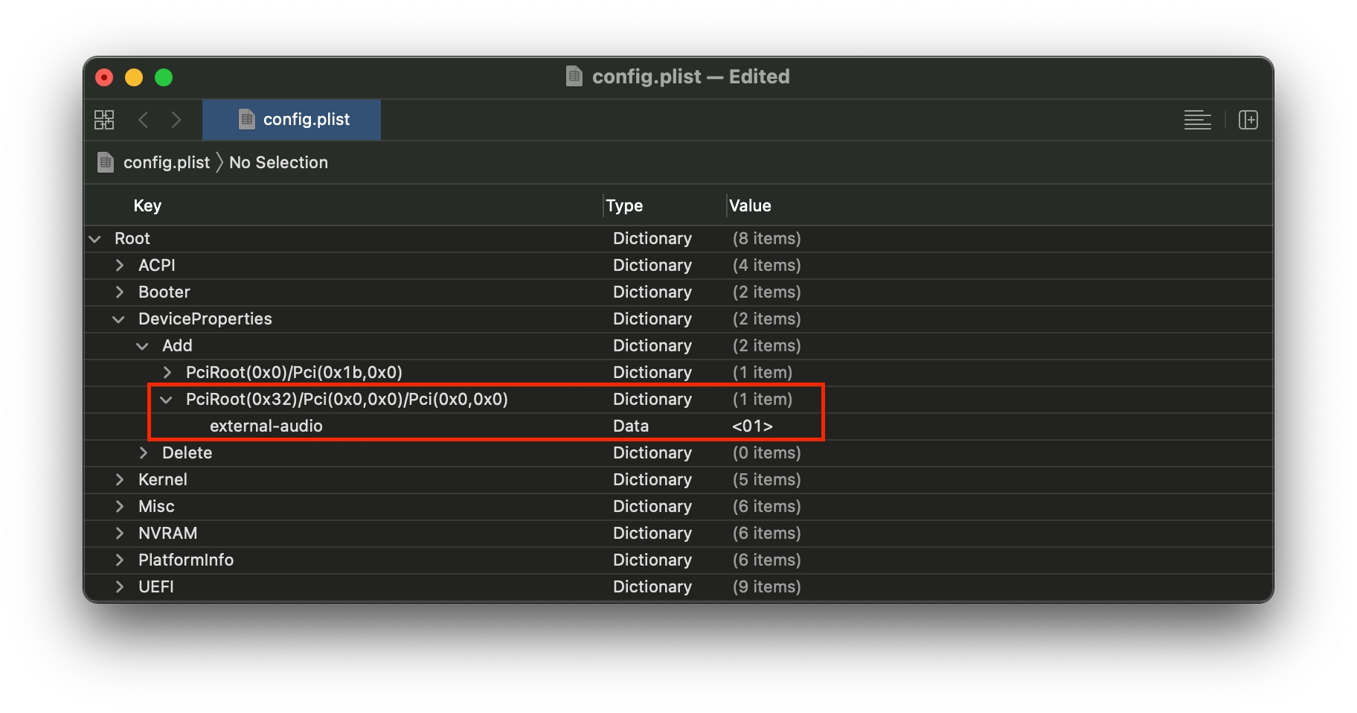Select the config.plist tab
The height and width of the screenshot is (713, 1357).
click(x=292, y=120)
